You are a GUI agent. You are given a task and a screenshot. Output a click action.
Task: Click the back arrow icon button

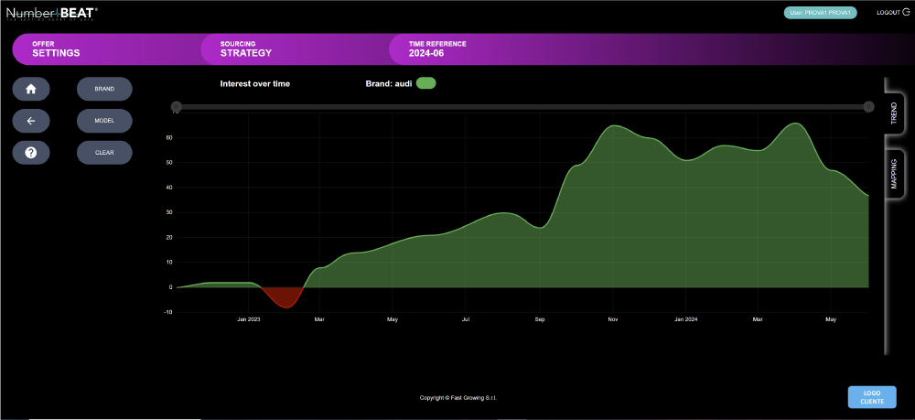pos(31,121)
